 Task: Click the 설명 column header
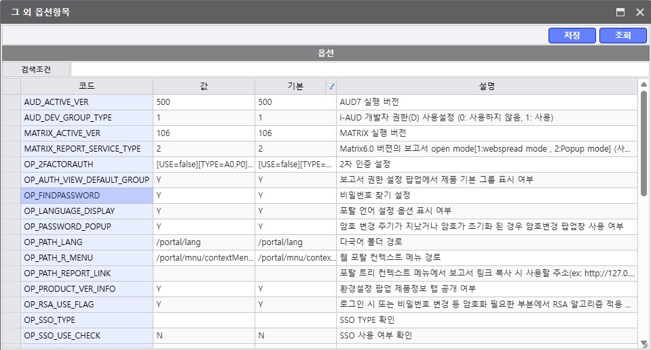click(x=487, y=87)
